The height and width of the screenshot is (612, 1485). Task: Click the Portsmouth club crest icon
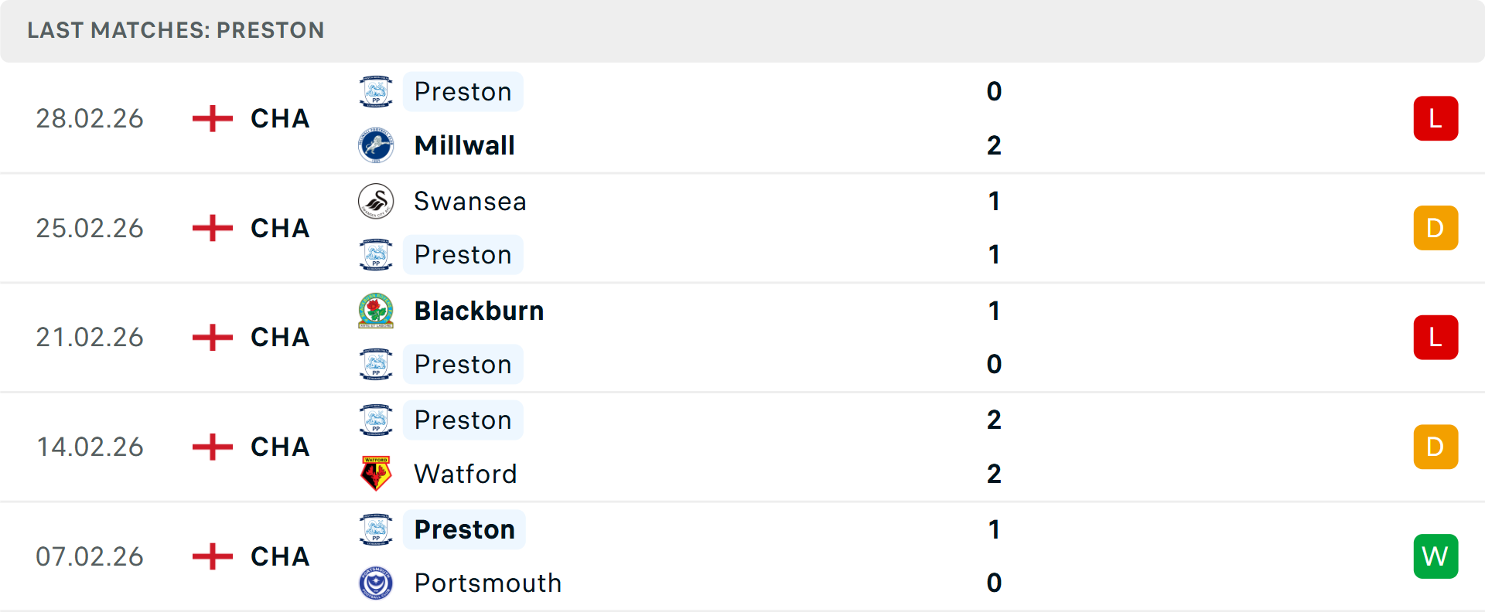point(376,583)
